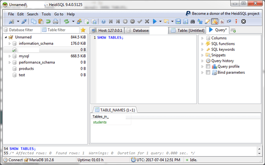The image size is (265, 165).
Task: Click the yellow star favorites icon
Action: (x=83, y=30)
